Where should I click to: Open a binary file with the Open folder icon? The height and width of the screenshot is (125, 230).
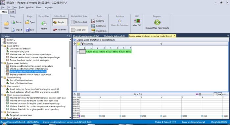pos(7,25)
